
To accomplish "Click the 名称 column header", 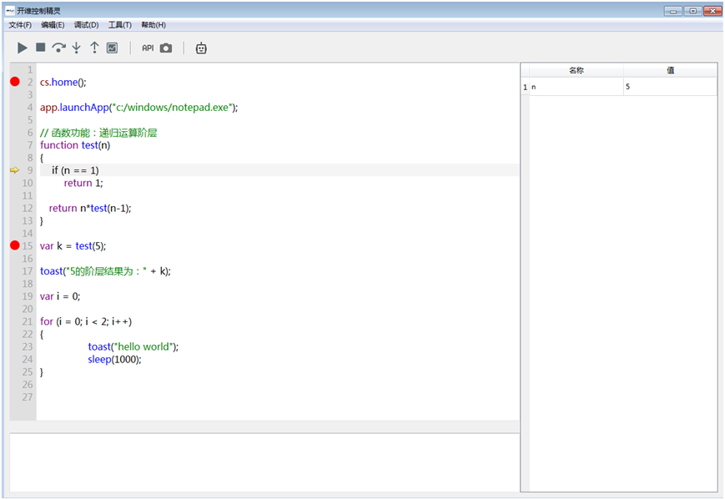I will tap(576, 70).
